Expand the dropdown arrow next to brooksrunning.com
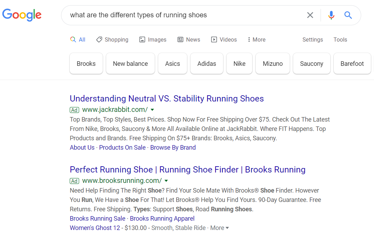This screenshot has height=239, width=374. (x=166, y=181)
